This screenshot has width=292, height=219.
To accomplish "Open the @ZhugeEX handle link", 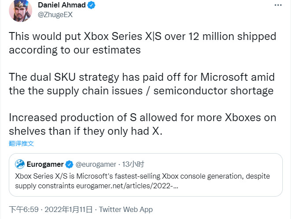I will coord(55,14).
